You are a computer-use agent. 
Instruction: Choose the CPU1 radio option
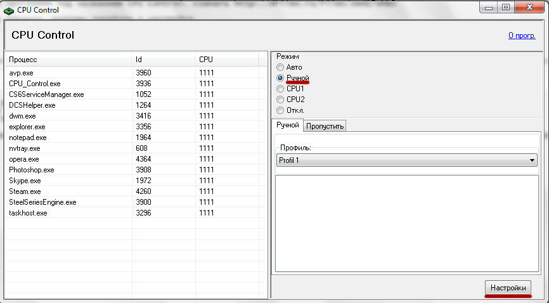280,89
